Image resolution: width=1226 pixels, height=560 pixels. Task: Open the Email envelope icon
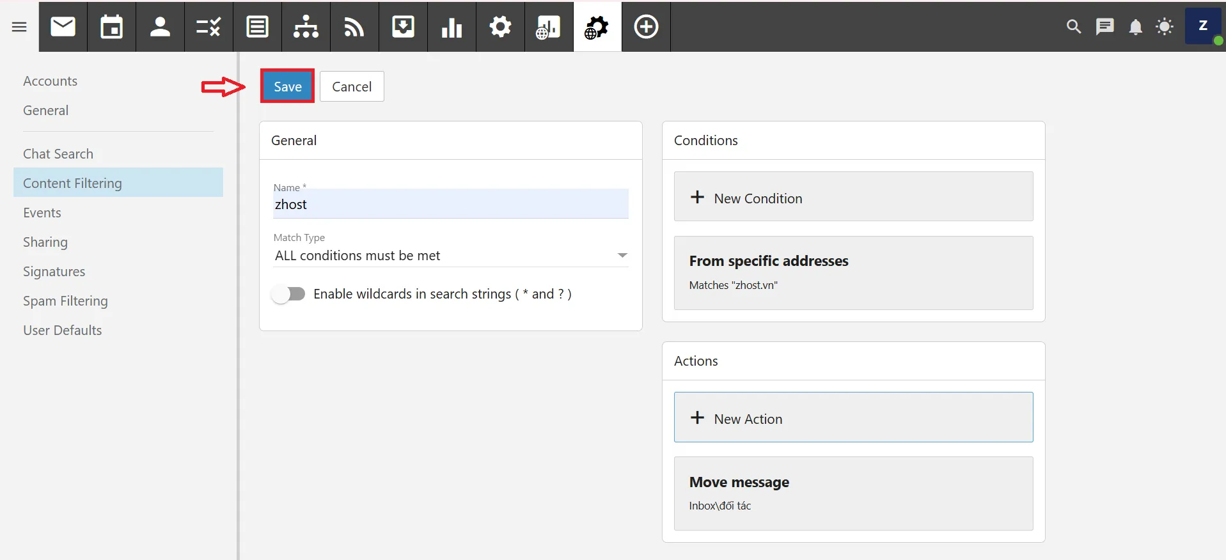tap(63, 27)
